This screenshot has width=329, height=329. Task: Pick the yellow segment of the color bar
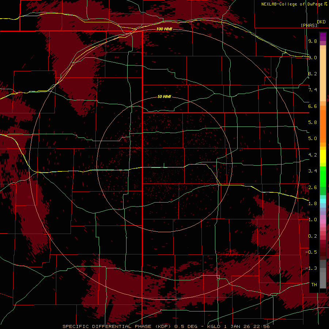[323, 156]
